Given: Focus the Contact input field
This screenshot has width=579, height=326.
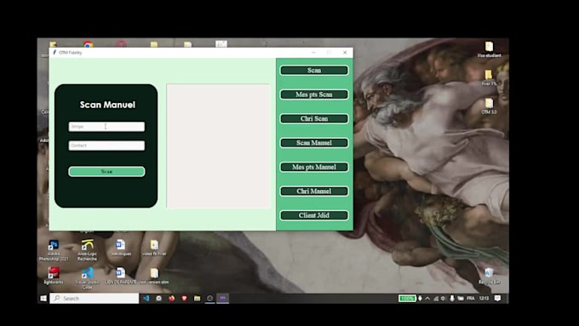Looking at the screenshot, I should [106, 146].
